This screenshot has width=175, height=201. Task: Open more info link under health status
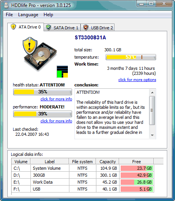[x=56, y=99]
